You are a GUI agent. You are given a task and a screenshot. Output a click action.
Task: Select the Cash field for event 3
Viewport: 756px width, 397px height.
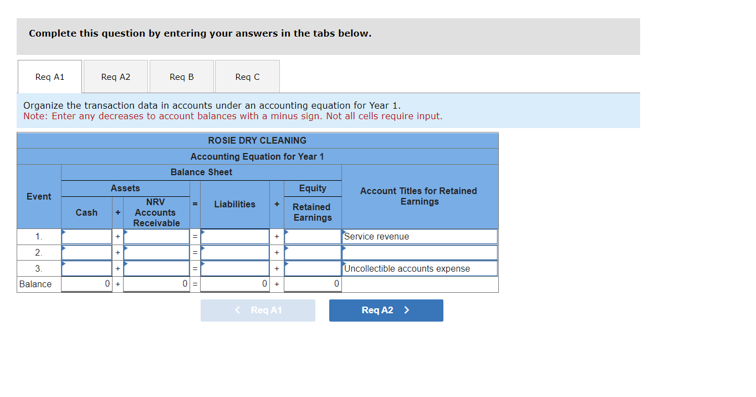coord(86,269)
